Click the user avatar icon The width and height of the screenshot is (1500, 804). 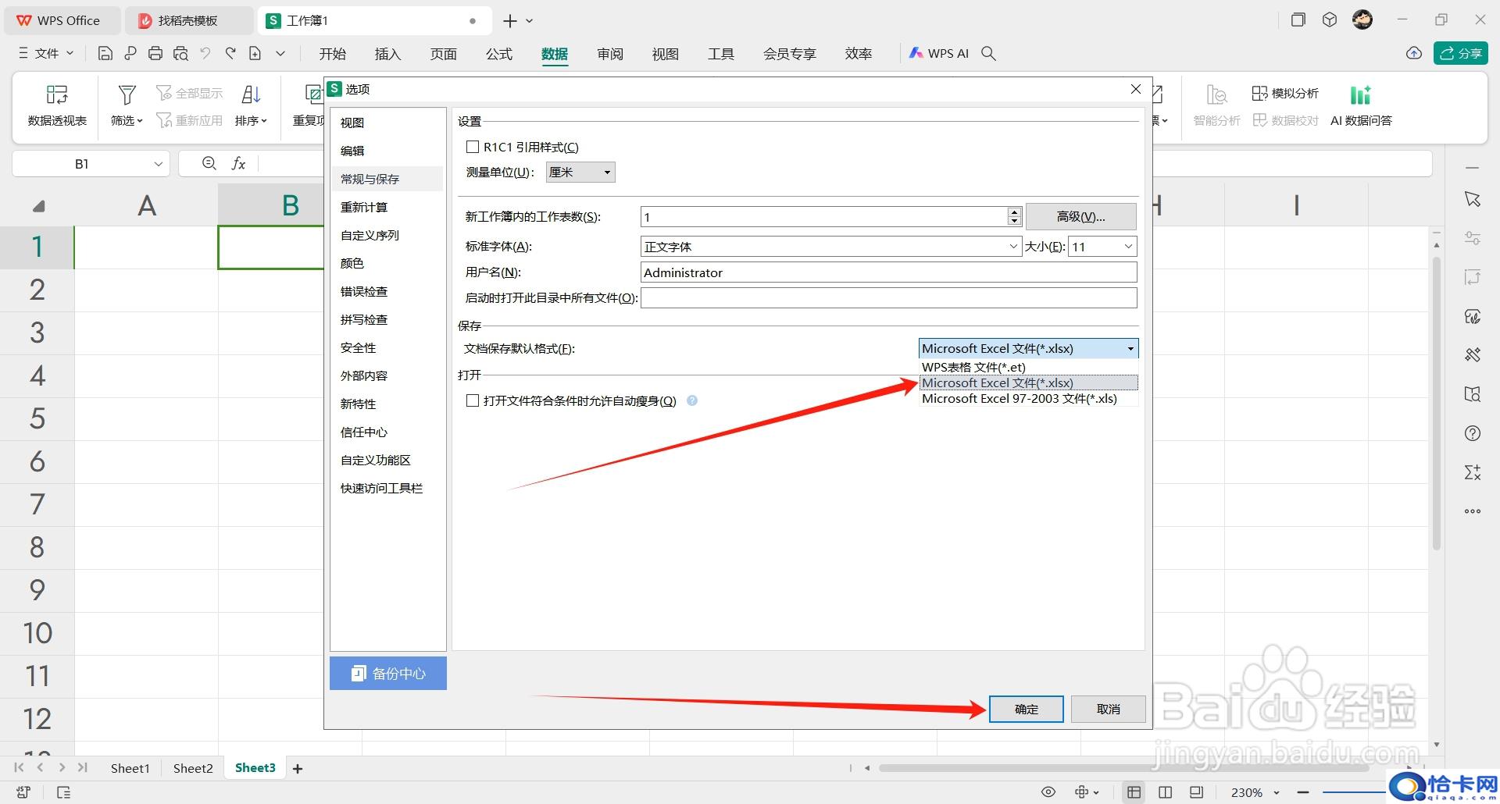pos(1362,20)
